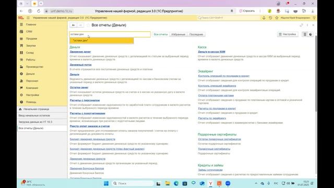Image resolution: width=334 pixels, height=188 pixels.
Task: Open the 1C main menu hamburger
Action: click(28, 18)
